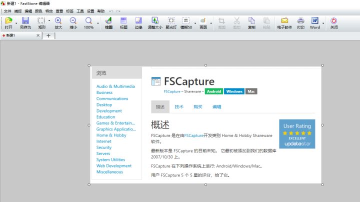The height and width of the screenshot is (202, 360).
Task: Open the 特效 menu
Action: pos(49,11)
